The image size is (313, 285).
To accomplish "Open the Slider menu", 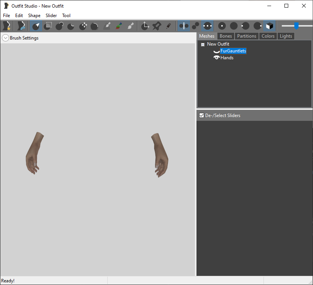I will point(51,16).
